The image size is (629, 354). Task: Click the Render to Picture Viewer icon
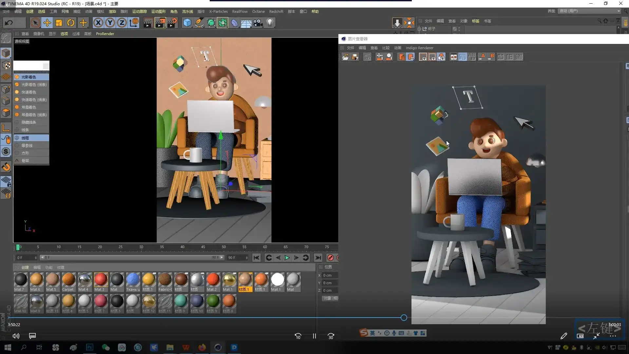point(160,23)
